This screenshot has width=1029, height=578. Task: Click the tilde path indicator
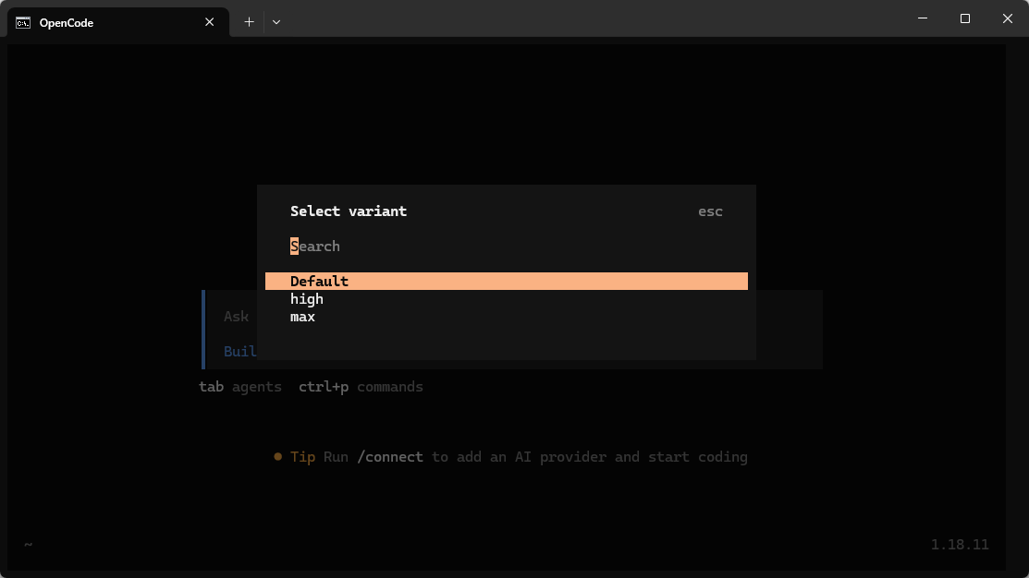[29, 544]
